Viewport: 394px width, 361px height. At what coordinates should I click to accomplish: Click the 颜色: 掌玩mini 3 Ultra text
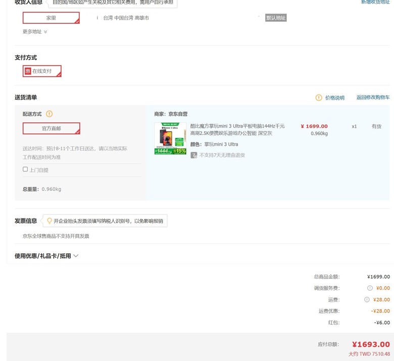tap(214, 145)
